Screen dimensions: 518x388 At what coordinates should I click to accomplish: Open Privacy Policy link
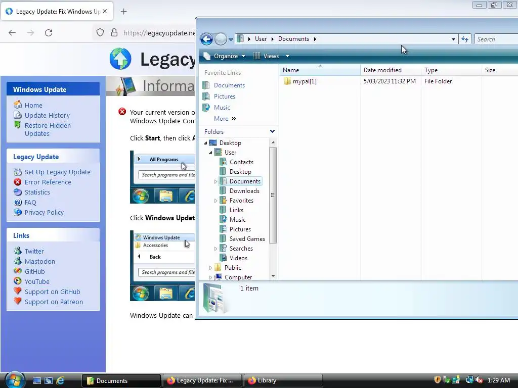[x=44, y=213]
